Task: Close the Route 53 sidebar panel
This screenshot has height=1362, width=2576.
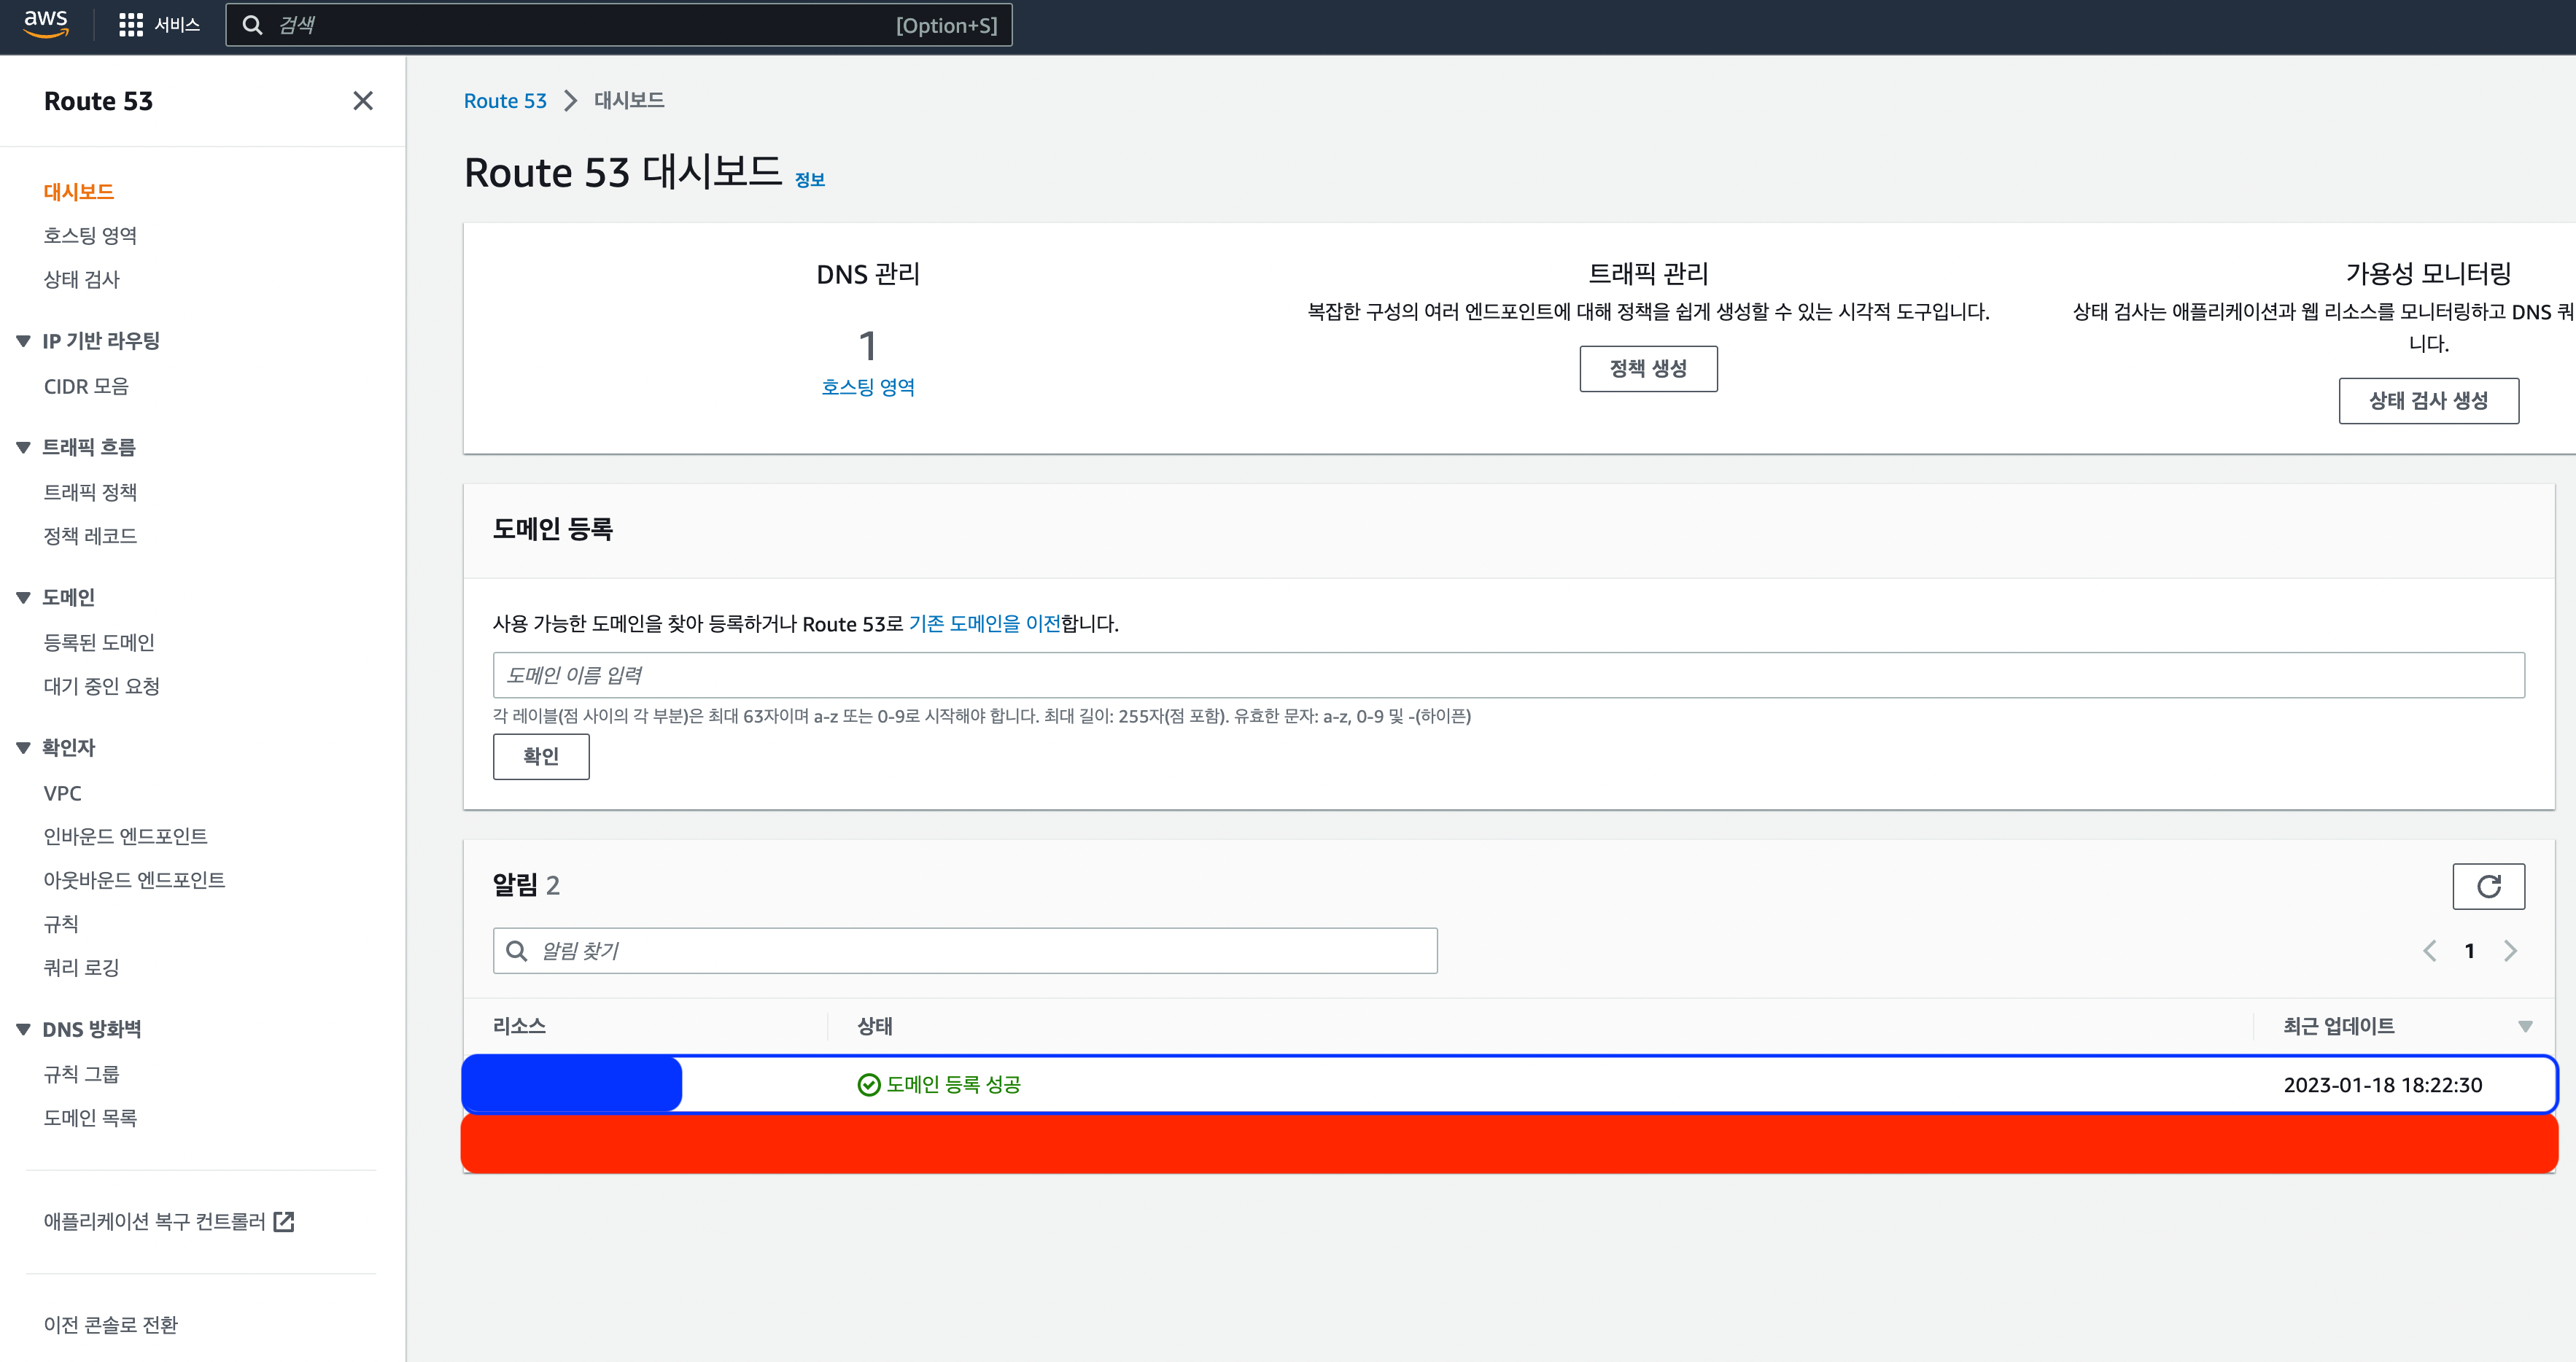Action: pyautogui.click(x=363, y=101)
